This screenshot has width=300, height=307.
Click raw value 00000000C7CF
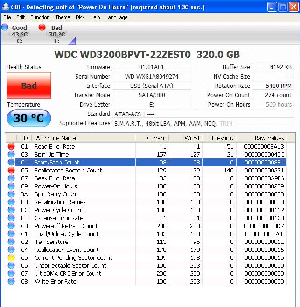point(265,234)
